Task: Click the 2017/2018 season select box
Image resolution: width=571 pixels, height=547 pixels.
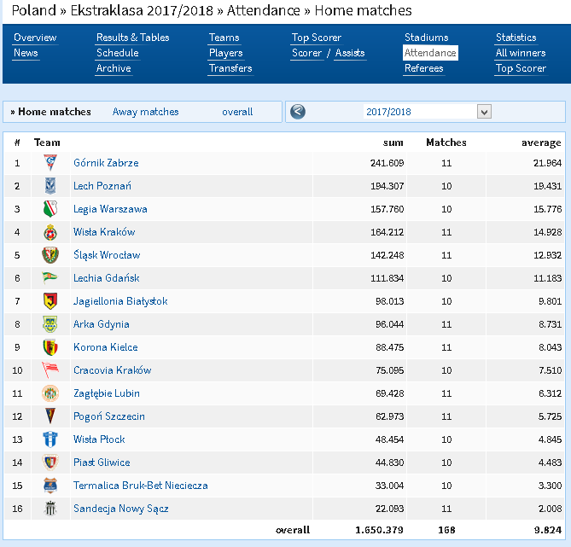Action: tap(427, 112)
